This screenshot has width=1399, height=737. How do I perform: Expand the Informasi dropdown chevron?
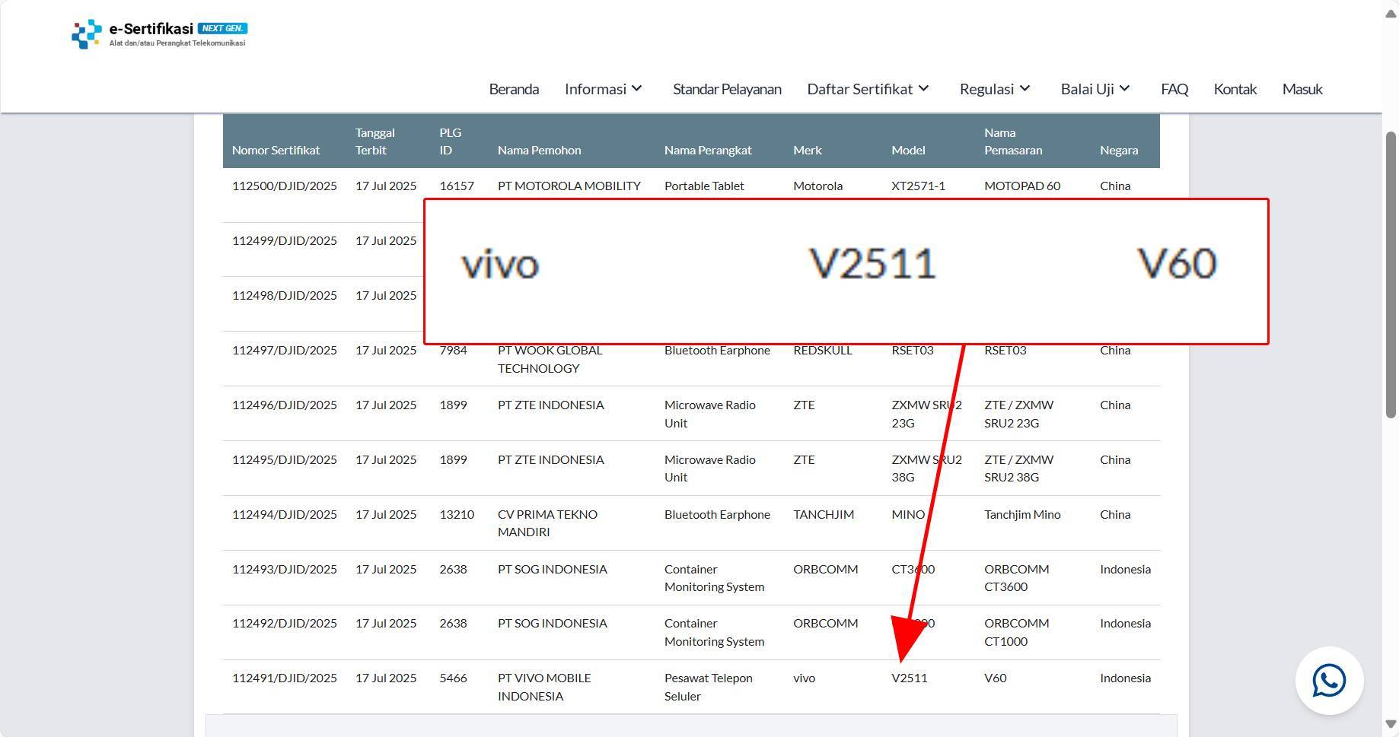(x=637, y=89)
